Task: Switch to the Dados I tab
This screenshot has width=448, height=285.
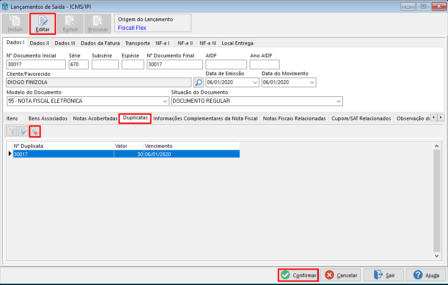Action: [x=16, y=43]
